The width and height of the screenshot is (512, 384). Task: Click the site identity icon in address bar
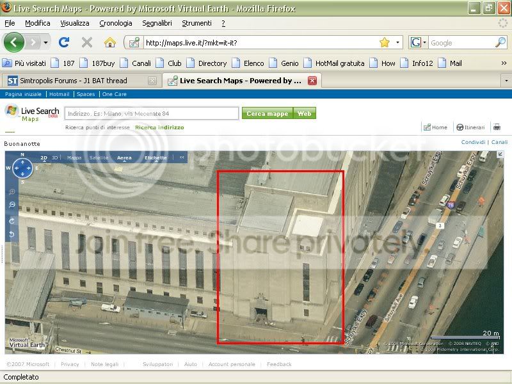coord(134,42)
